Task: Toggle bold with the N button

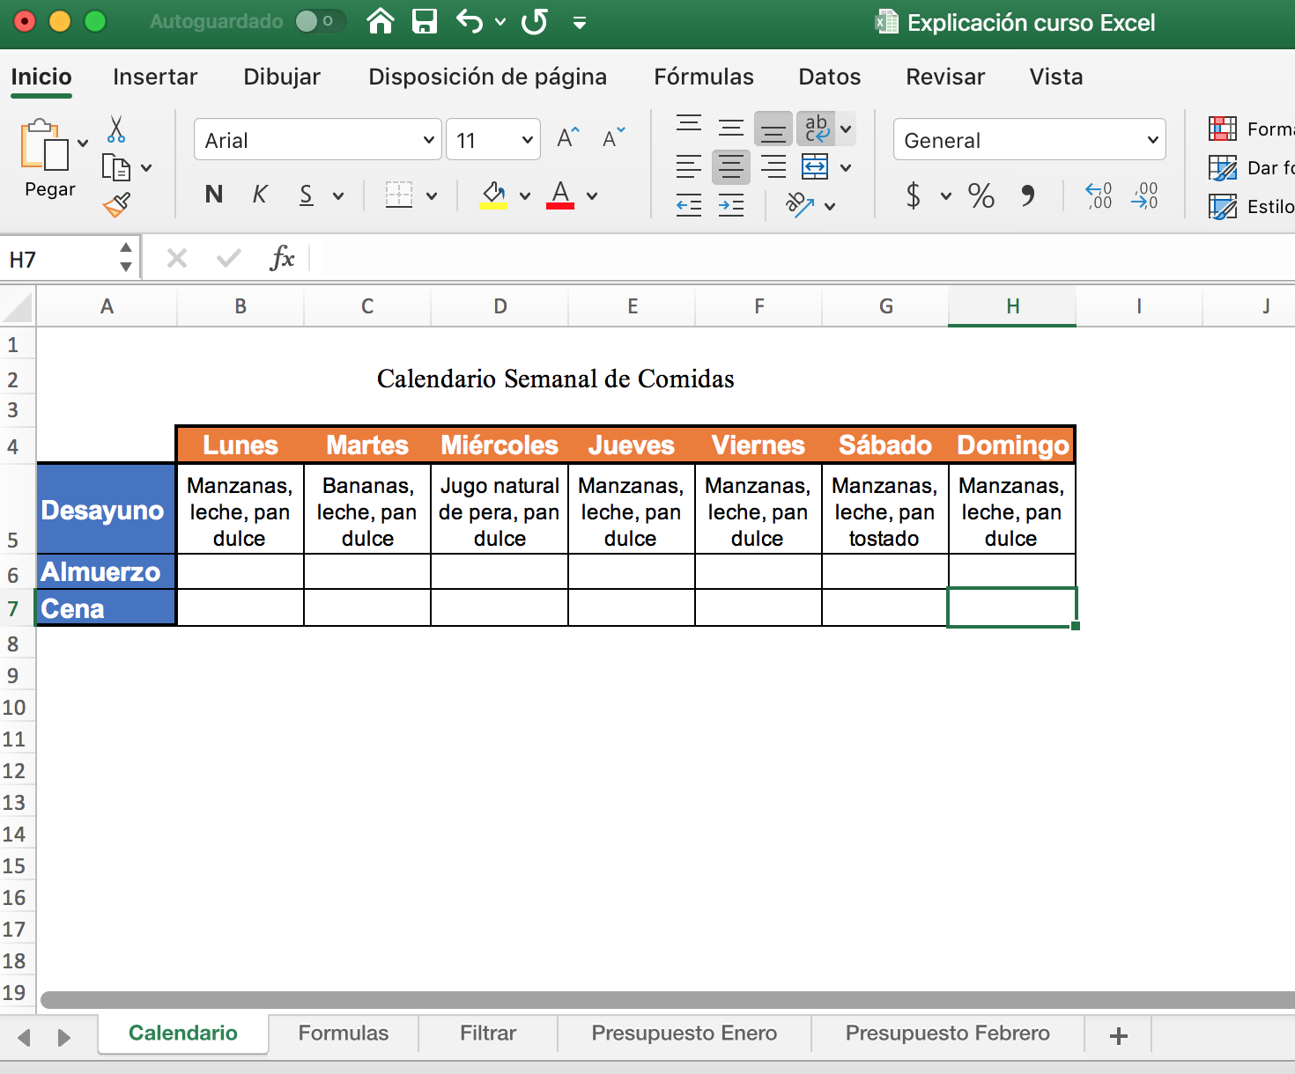Action: point(214,195)
